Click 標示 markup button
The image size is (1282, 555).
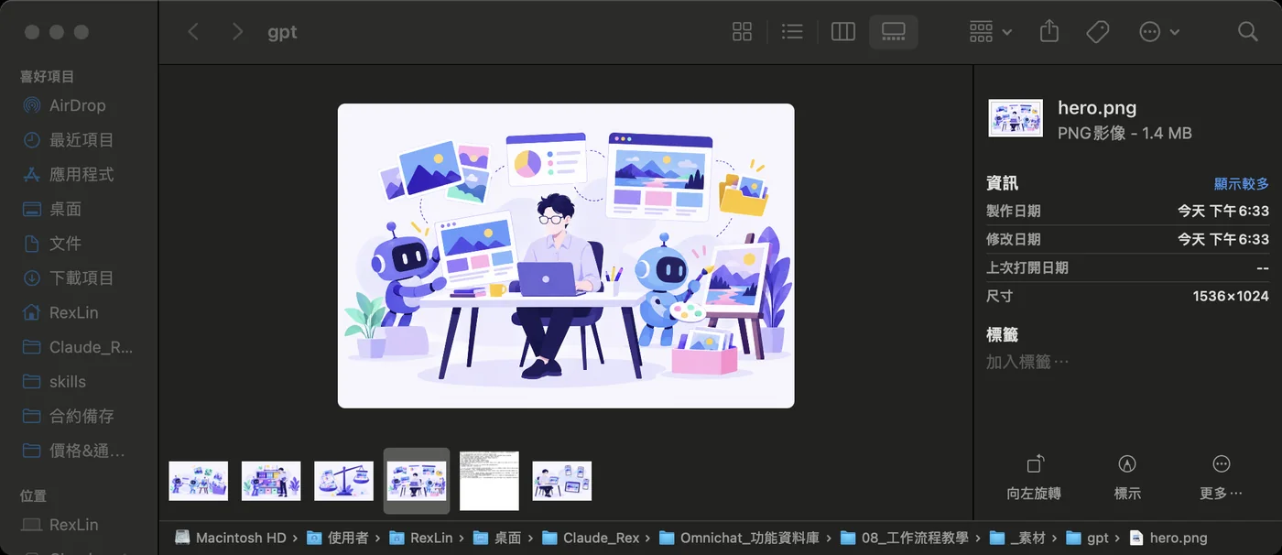[x=1127, y=477]
